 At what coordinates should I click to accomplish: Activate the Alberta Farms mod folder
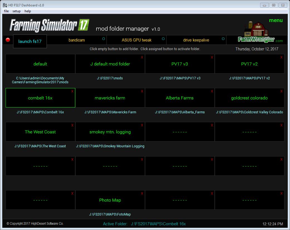click(x=180, y=98)
